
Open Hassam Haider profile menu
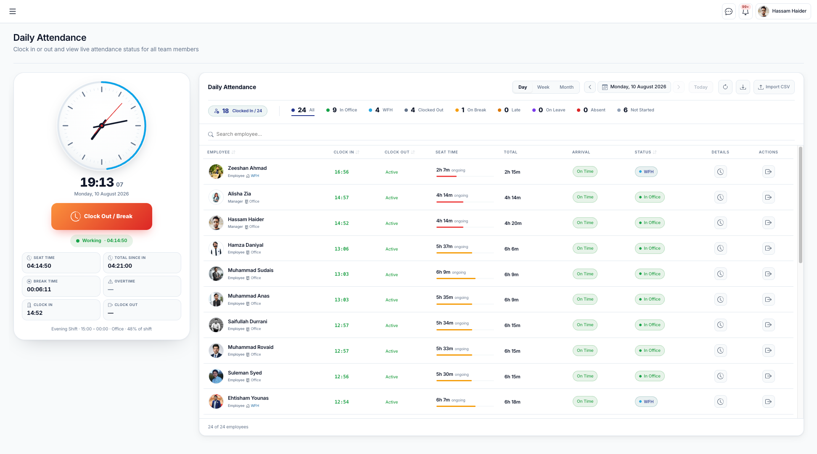783,11
